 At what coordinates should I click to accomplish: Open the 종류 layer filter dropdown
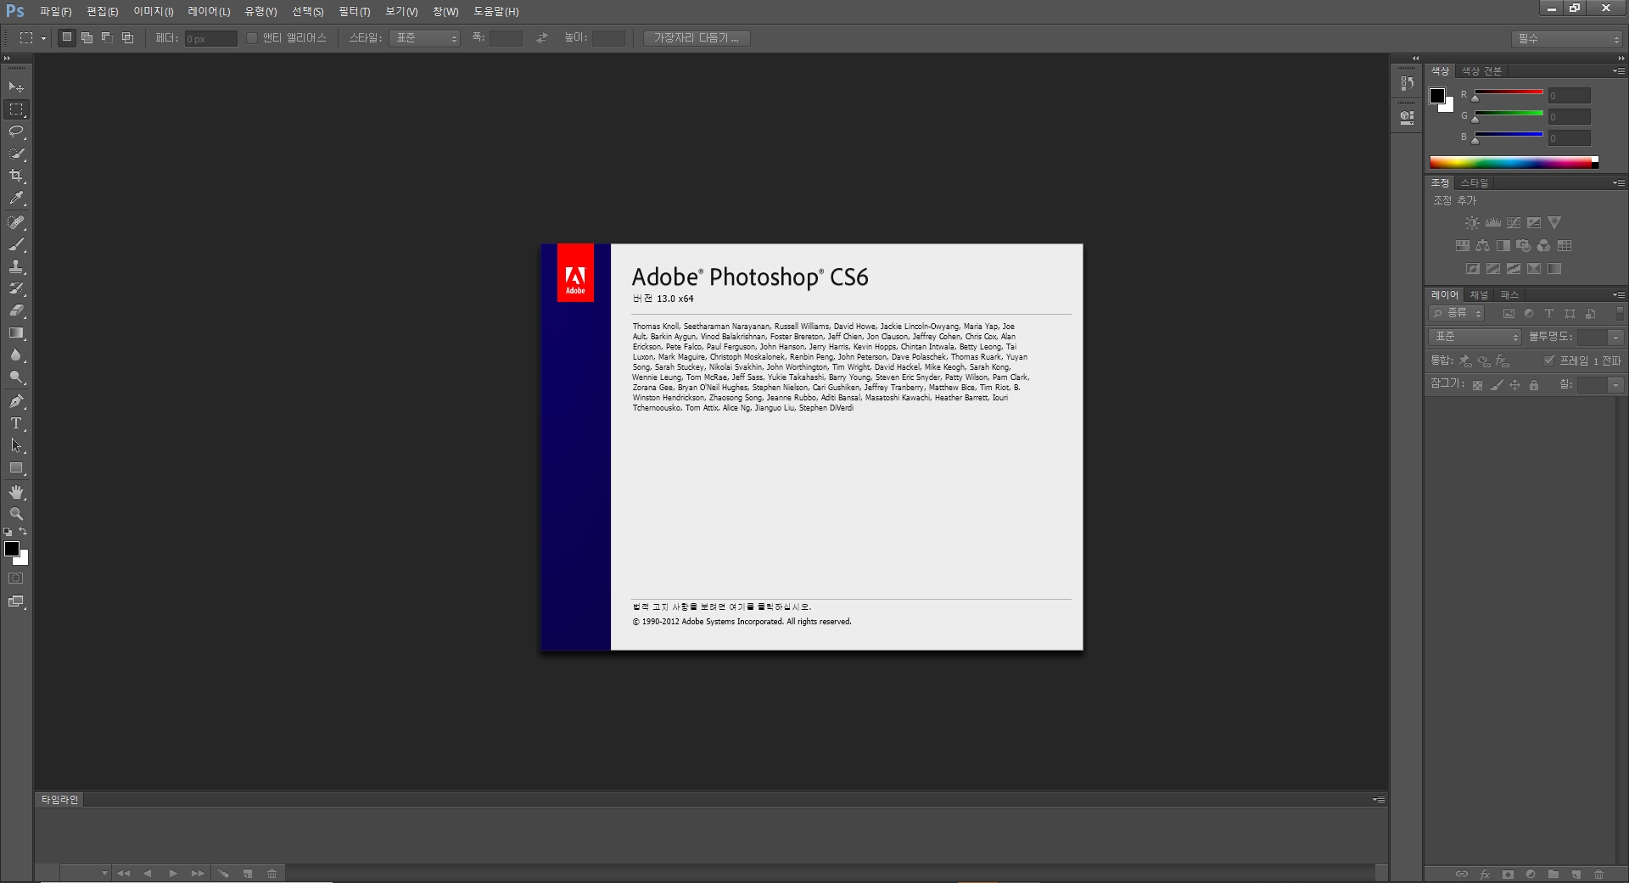(x=1457, y=314)
